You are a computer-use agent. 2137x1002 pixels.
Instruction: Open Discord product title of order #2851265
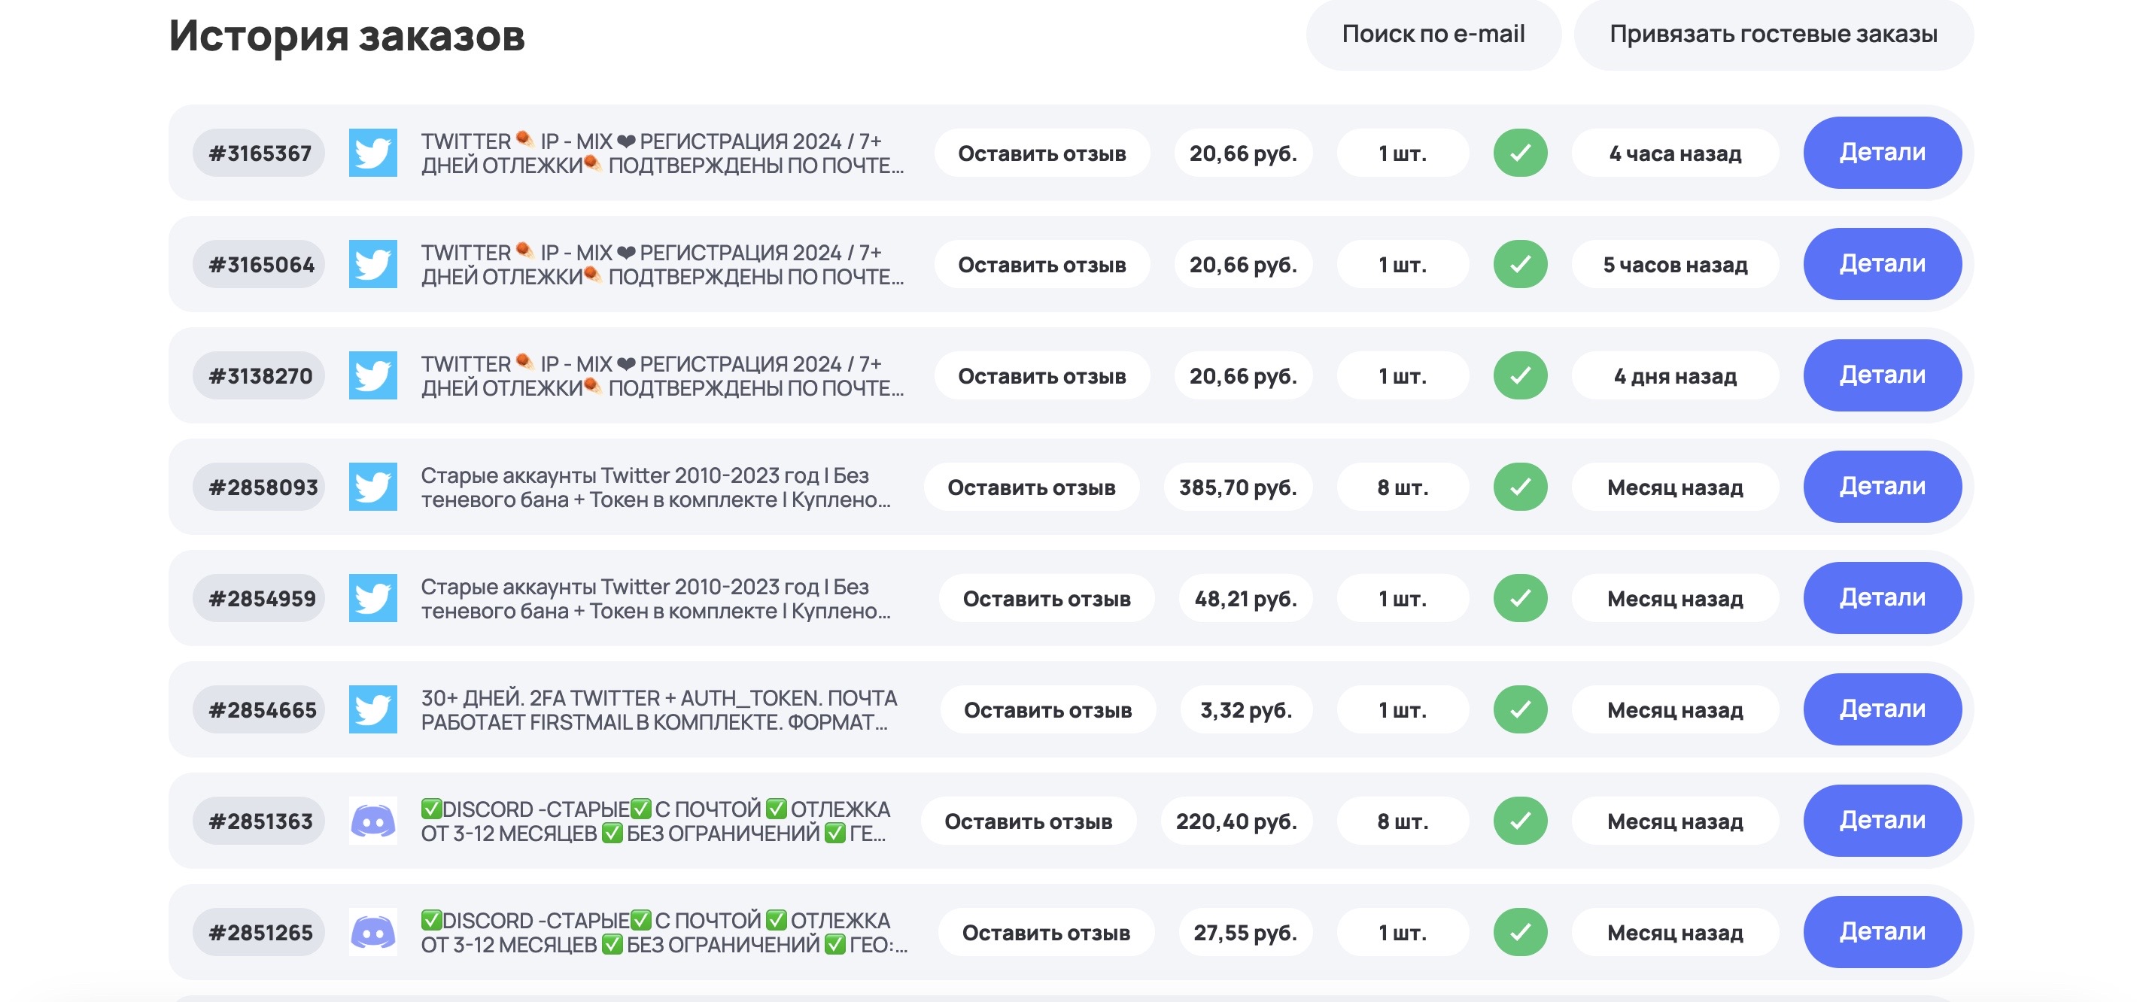point(664,932)
